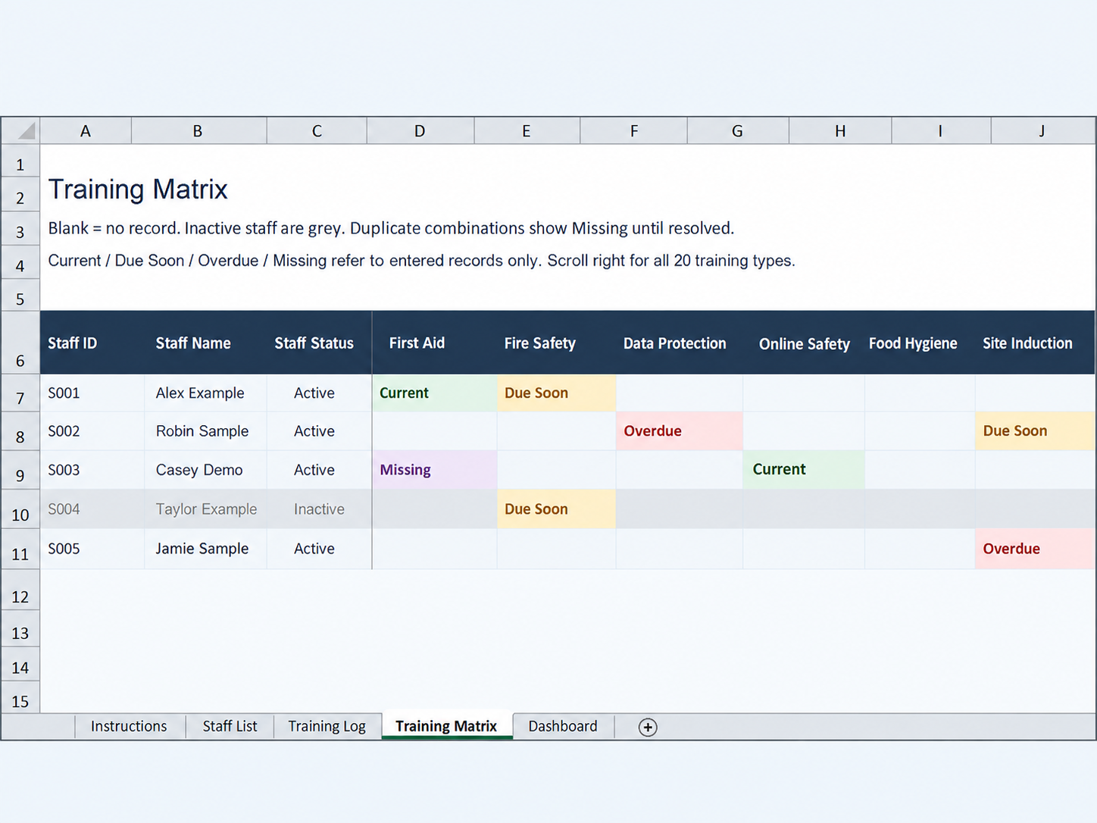Click the "S001" staff ID cell
1097x823 pixels.
(x=92, y=393)
